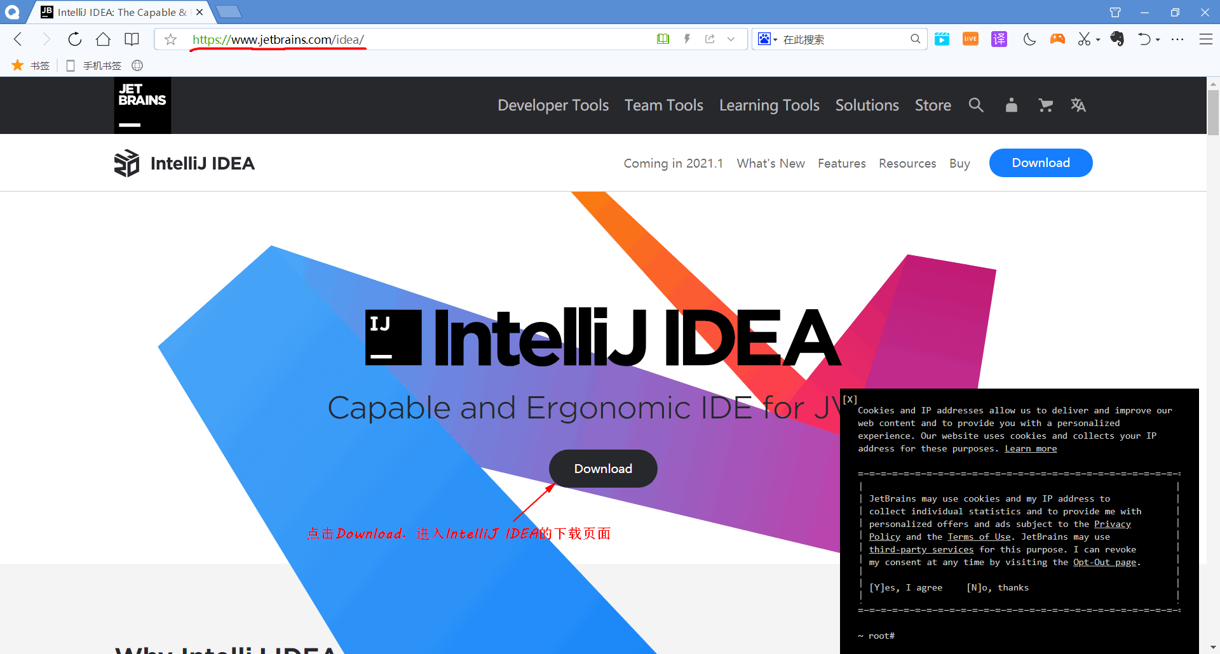
Task: Open the Resources link
Action: coord(907,163)
